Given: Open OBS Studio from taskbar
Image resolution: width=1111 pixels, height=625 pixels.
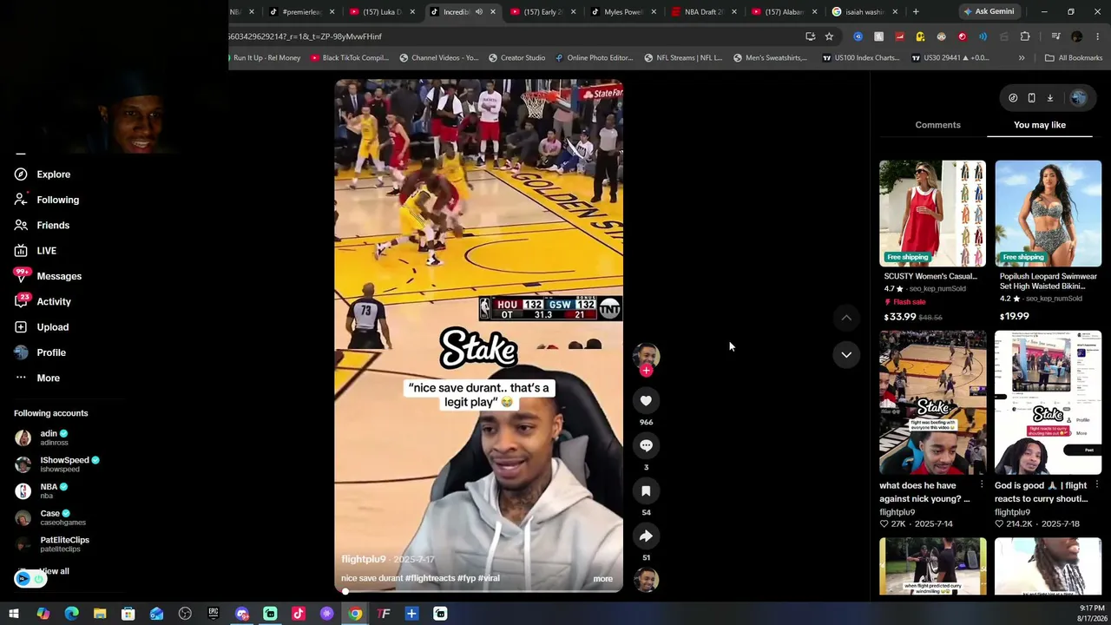Looking at the screenshot, I should pos(185,614).
